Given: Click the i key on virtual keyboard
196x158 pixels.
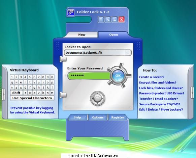Looking at the screenshot, I should [x=43, y=82].
